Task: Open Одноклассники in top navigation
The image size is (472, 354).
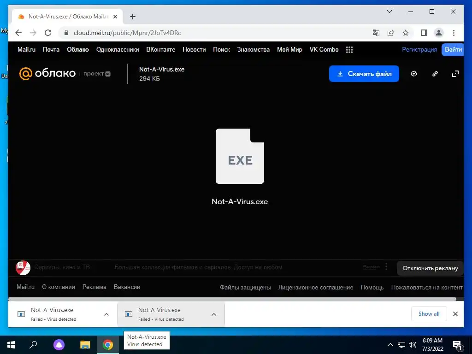Action: (118, 50)
